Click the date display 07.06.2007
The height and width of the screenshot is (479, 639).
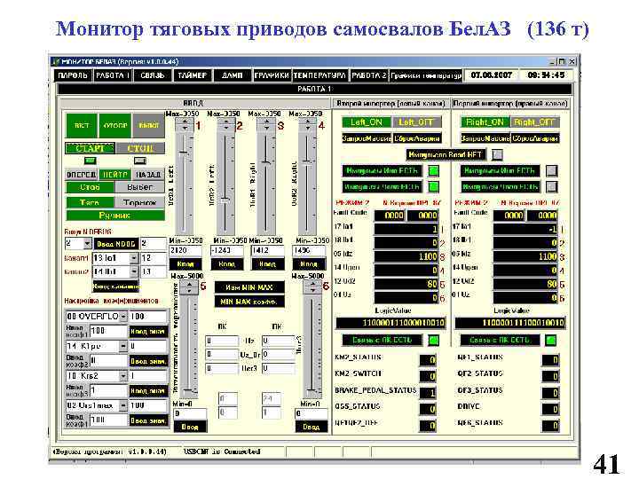[491, 75]
